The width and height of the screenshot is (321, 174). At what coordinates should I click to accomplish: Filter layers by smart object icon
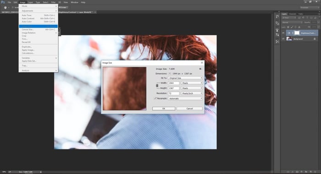pyautogui.click(x=315, y=17)
